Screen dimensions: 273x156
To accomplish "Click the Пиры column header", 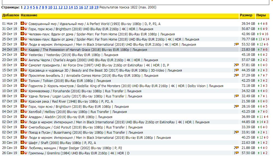I will pyautogui.click(x=261, y=15).
